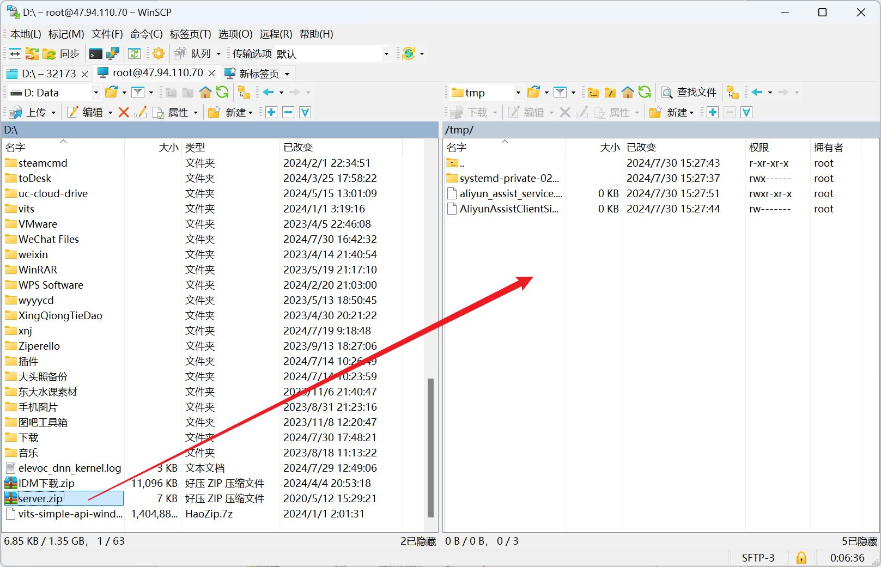Click the lock encryption icon in status bar
This screenshot has width=881, height=567.
coord(801,558)
